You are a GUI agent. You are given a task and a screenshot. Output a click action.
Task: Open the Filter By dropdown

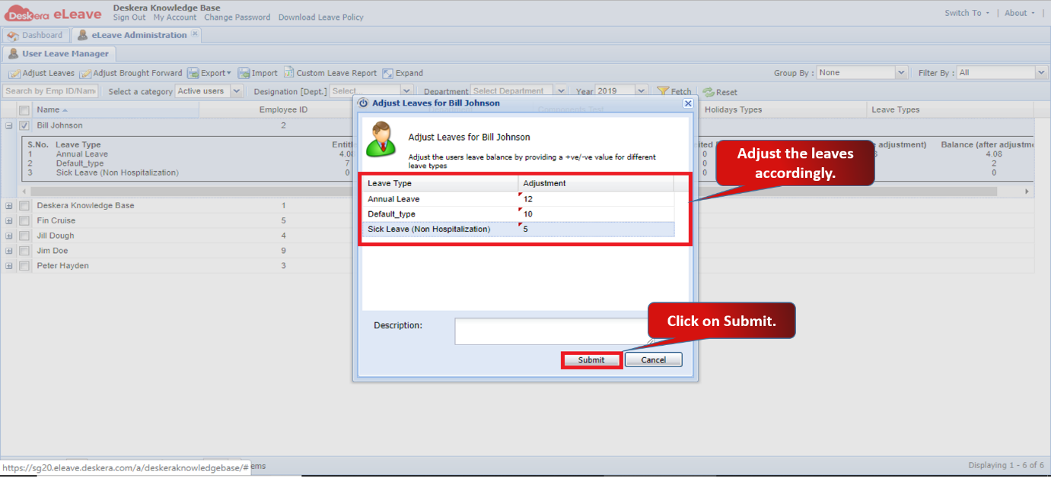(x=1042, y=73)
